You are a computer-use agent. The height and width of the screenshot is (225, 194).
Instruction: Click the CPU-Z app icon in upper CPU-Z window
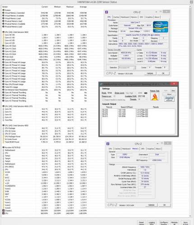106,12
